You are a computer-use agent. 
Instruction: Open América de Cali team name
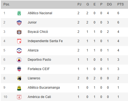(39, 97)
